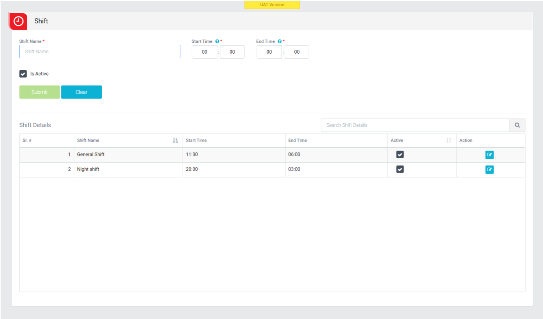Image resolution: width=543 pixels, height=319 pixels.
Task: Click the search magnifier icon button
Action: [517, 125]
